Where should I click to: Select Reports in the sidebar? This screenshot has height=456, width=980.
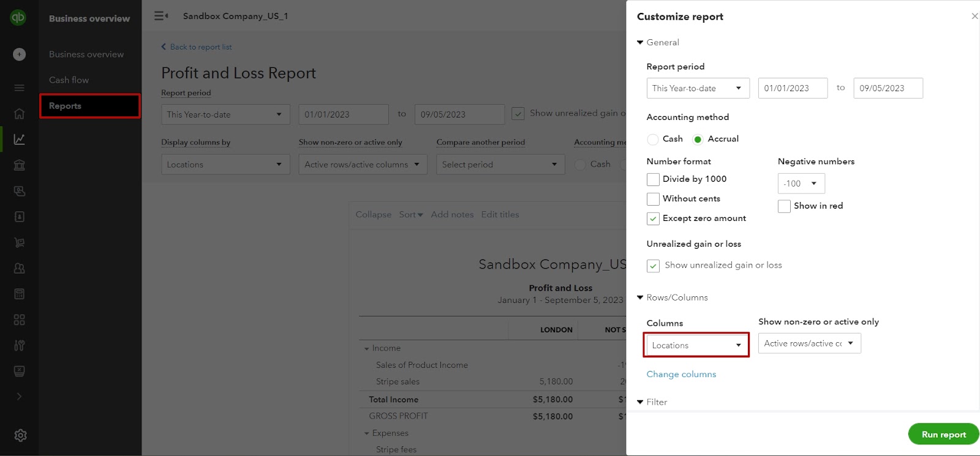click(x=90, y=106)
